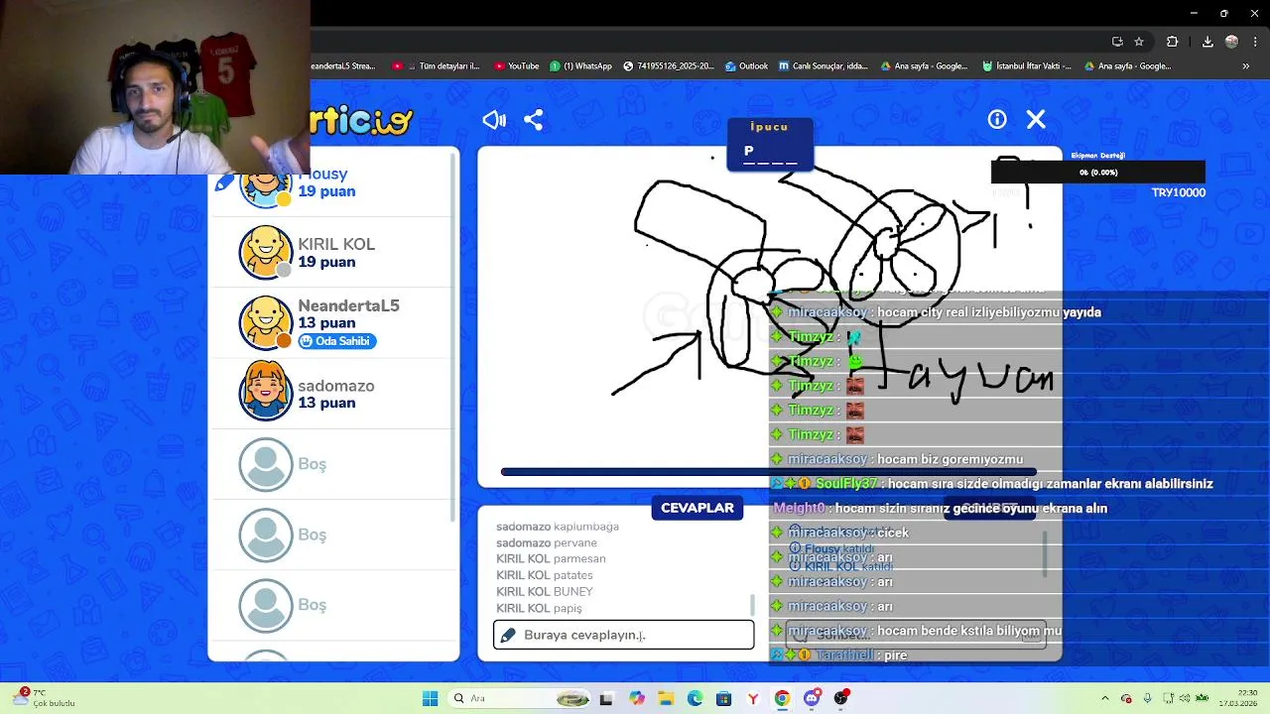
Task: Click 'KIRIL KOL BUNEY' answer entry
Action: point(545,591)
